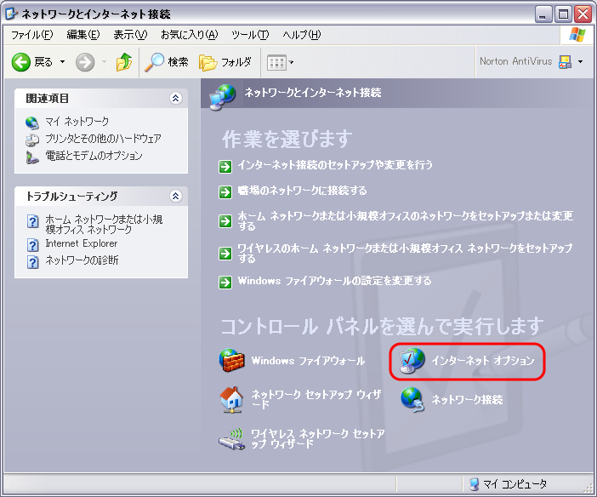Open 電話とモデムのオプション link
This screenshot has height=497, width=597.
94,156
